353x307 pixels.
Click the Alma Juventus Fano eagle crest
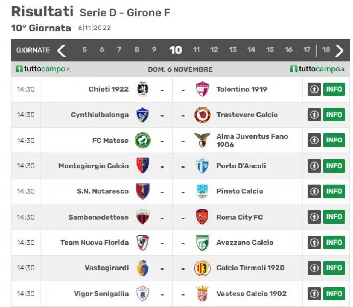[202, 140]
